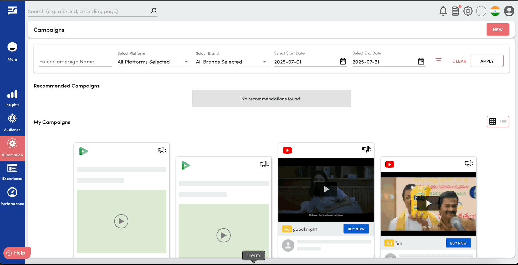
Task: Focus the brand search field
Action: tap(88, 11)
